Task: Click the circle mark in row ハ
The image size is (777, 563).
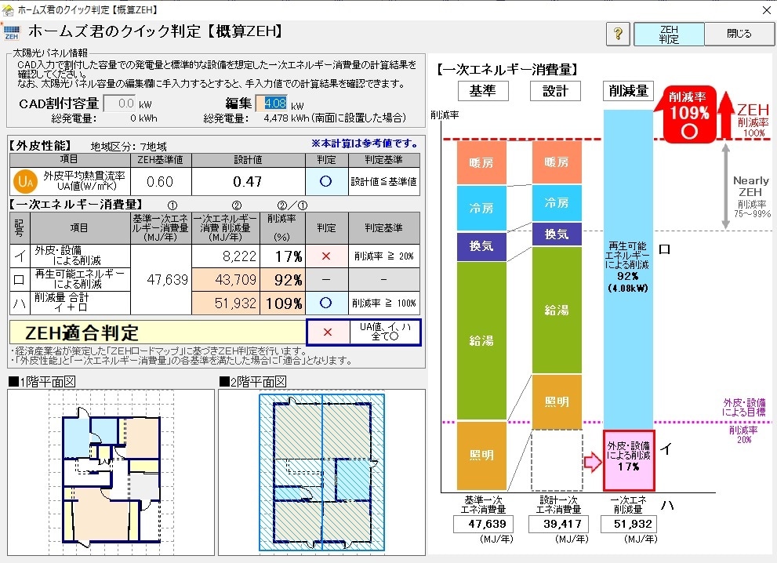Action: [x=326, y=303]
